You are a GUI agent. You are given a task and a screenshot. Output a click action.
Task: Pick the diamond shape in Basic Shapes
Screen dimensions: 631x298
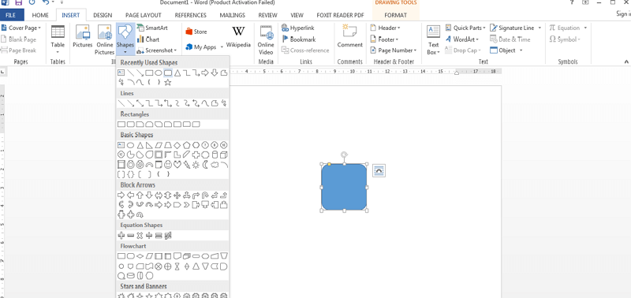point(177,145)
